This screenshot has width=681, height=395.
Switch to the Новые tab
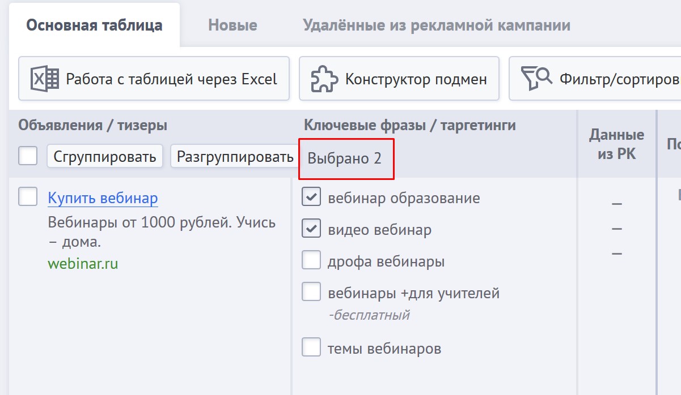pyautogui.click(x=232, y=24)
